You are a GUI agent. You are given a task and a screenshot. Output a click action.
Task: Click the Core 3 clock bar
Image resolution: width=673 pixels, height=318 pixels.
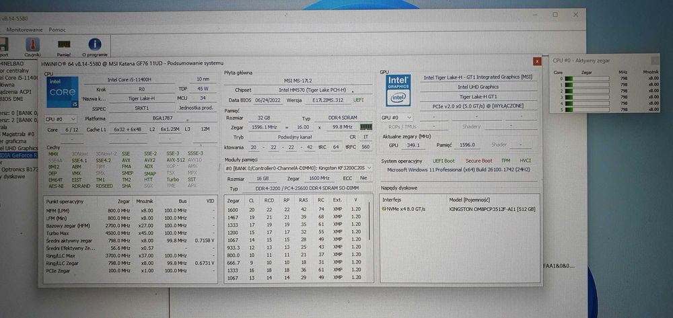tap(587, 97)
